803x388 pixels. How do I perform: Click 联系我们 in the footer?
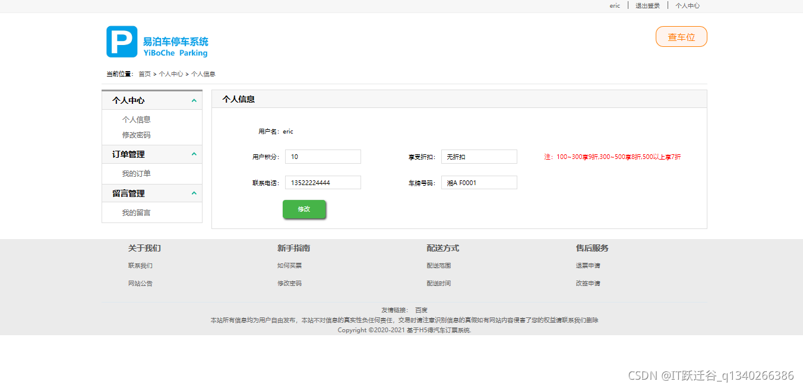coord(141,265)
